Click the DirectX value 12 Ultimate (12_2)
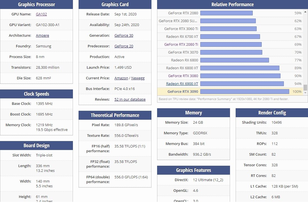This screenshot has width=308, height=203. click(x=208, y=180)
